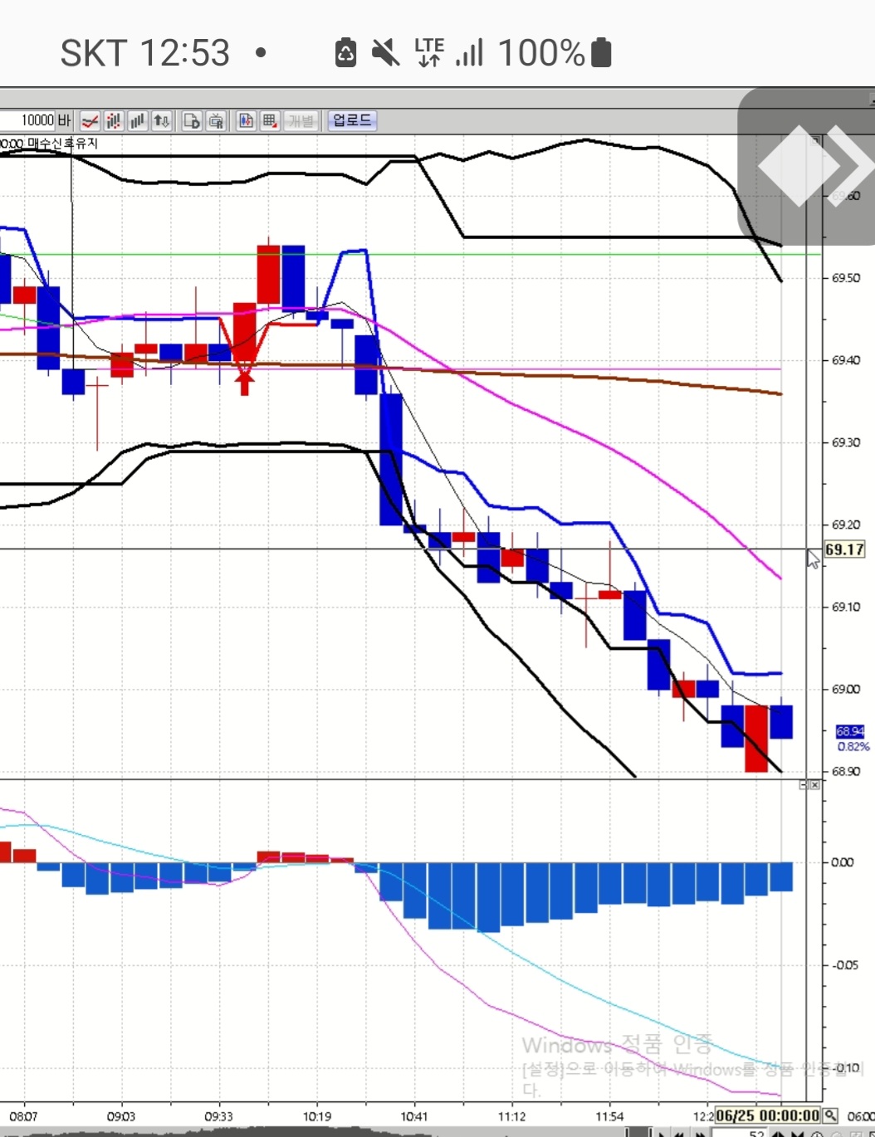Click the AnyDesk overlay arrow button

[x=805, y=166]
